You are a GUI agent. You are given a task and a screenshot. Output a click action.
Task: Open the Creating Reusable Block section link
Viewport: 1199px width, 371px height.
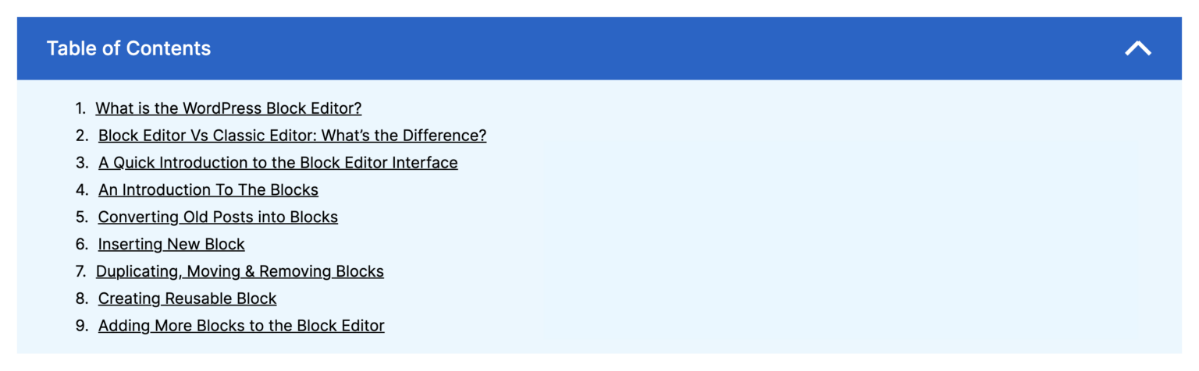[x=187, y=299]
